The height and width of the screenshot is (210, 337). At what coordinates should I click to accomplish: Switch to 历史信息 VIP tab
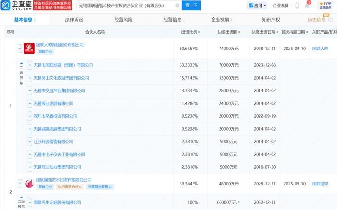(x=317, y=20)
